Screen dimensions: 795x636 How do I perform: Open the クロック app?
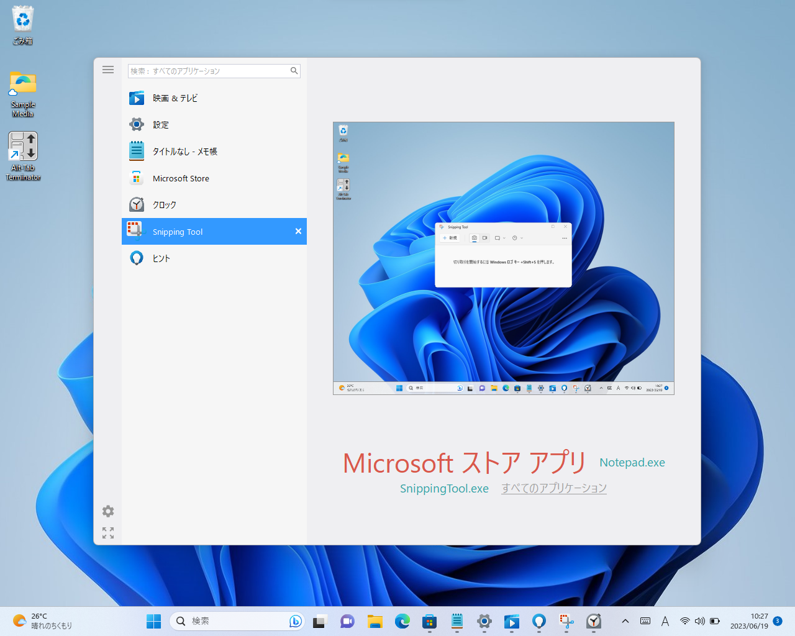(x=163, y=204)
